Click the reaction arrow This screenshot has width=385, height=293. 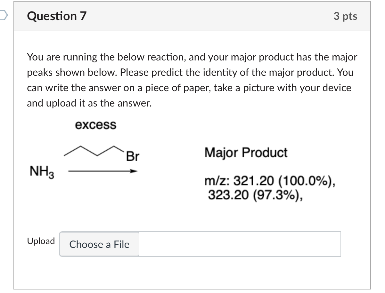click(x=102, y=172)
